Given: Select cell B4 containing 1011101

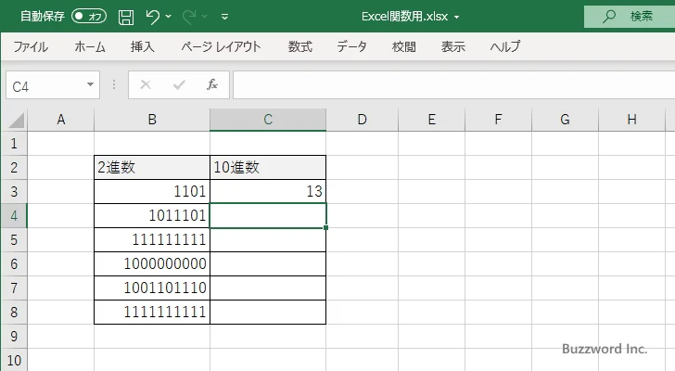Looking at the screenshot, I should pyautogui.click(x=152, y=215).
